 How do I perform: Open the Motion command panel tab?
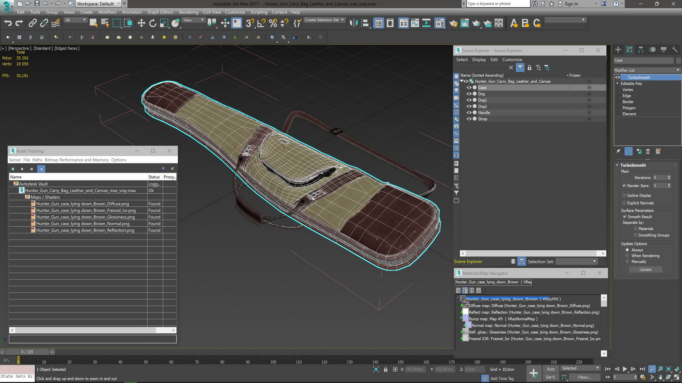click(652, 50)
